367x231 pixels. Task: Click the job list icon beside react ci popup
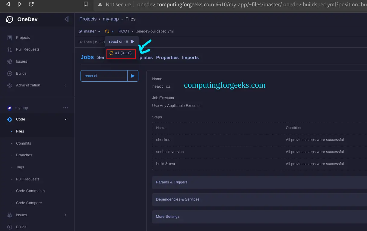point(126,42)
